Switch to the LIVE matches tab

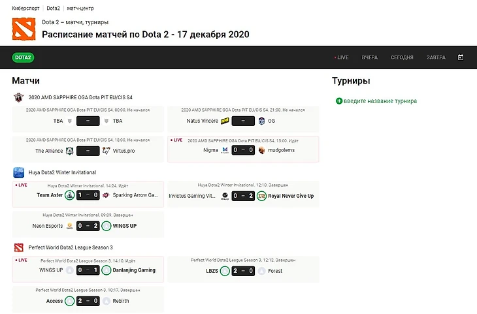tap(342, 57)
